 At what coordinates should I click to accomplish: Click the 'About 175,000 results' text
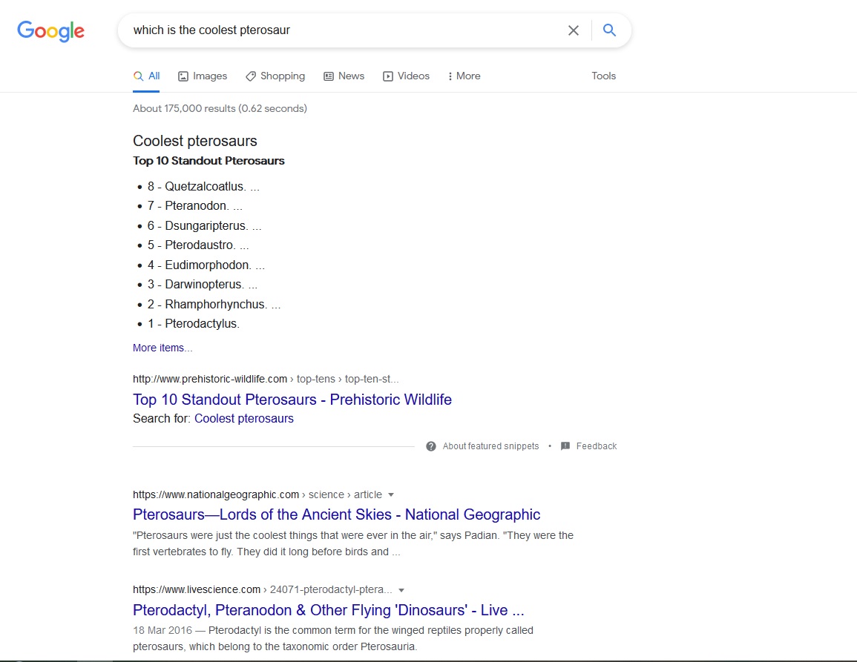[x=220, y=108]
